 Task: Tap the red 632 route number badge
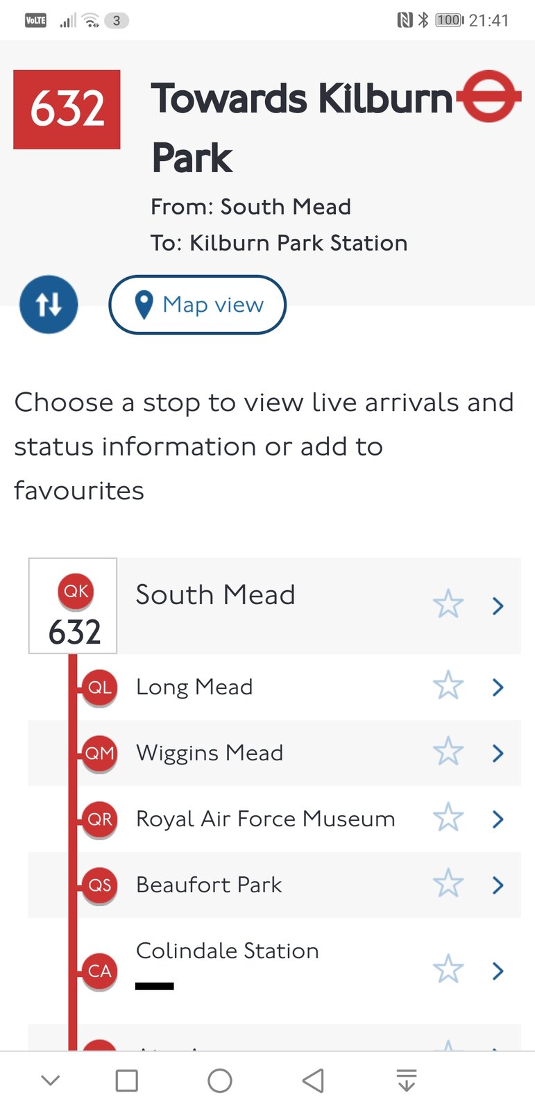click(67, 109)
